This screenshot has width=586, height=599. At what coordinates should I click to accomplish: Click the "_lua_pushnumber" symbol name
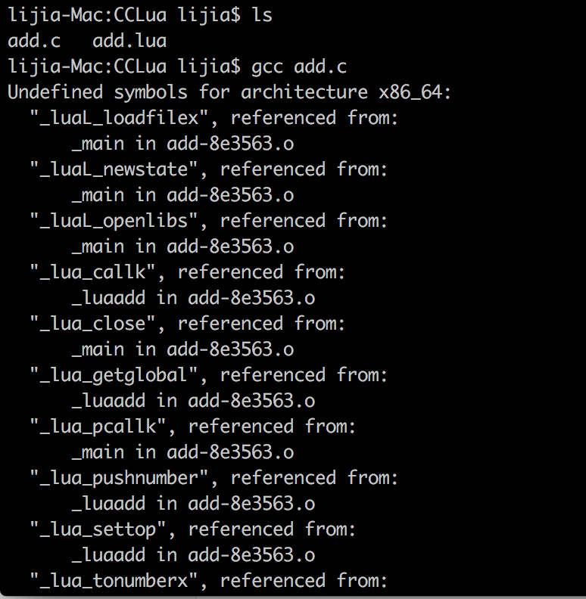click(x=120, y=478)
